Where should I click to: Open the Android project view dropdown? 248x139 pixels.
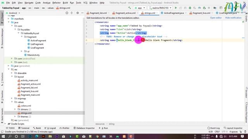pyautogui.click(x=13, y=13)
